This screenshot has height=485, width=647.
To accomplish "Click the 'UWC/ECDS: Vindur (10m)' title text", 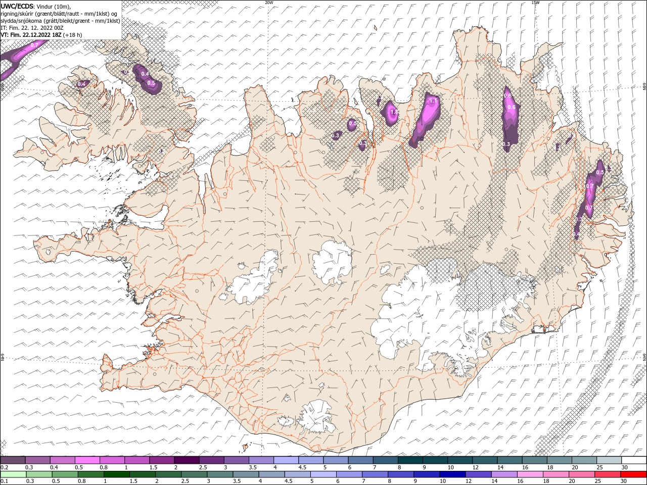I will pos(36,6).
